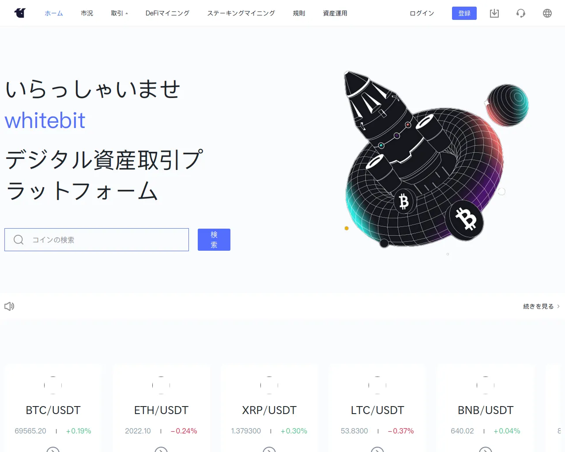Open the app download icon

[x=494, y=13]
